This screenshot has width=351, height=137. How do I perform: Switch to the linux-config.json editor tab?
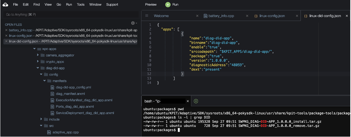(272, 16)
